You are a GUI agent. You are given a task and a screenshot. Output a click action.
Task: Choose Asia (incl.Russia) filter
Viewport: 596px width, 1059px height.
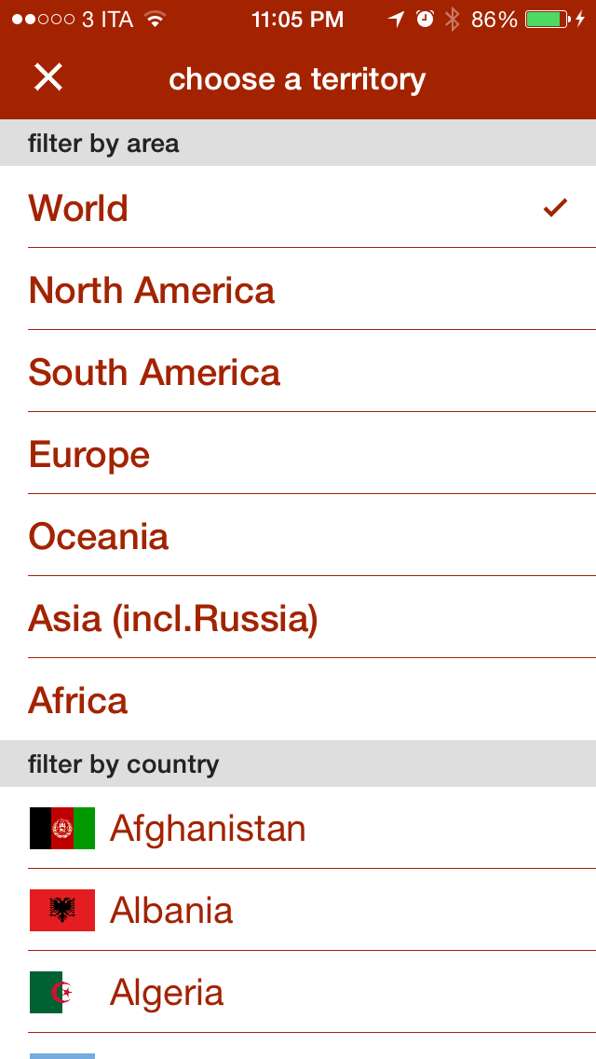[173, 618]
